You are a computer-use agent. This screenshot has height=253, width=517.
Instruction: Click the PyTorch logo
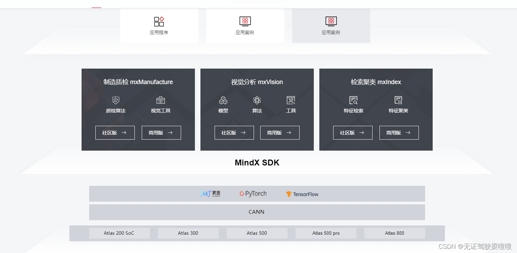point(253,194)
